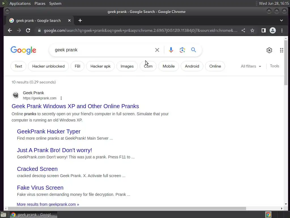290x218 pixels.
Task: Open Chrome's side panel icon
Action: (x=264, y=30)
